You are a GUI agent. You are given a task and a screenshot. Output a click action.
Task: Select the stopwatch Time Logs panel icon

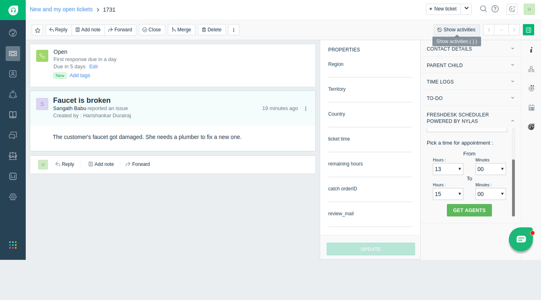531,88
